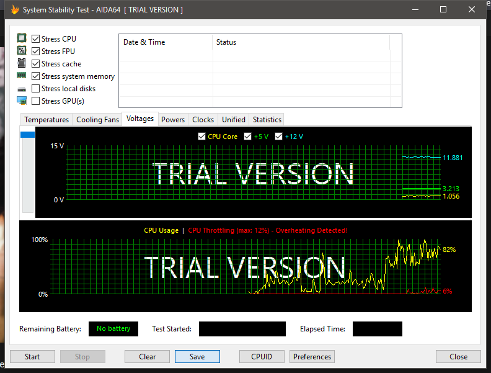Click the No battery indicator
Image resolution: width=491 pixels, height=373 pixels.
coord(113,329)
